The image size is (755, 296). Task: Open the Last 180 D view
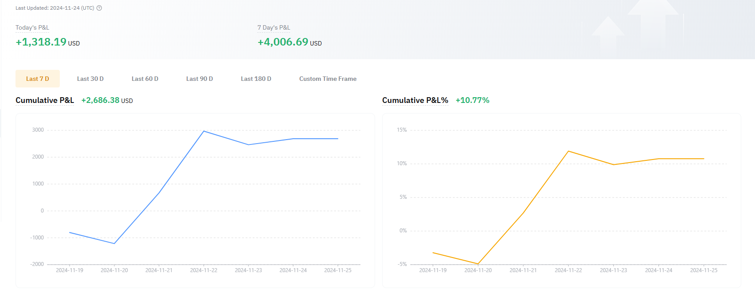click(x=256, y=79)
